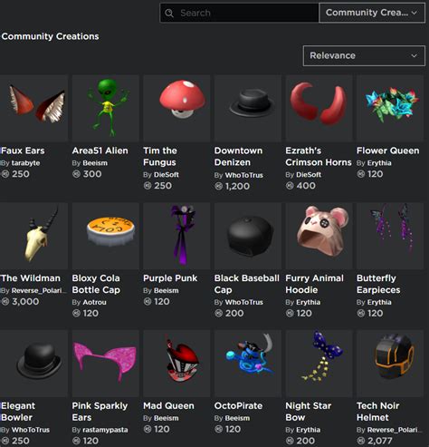The width and height of the screenshot is (429, 447).
Task: Open the Faux Ears item thumbnail
Action: tap(33, 108)
